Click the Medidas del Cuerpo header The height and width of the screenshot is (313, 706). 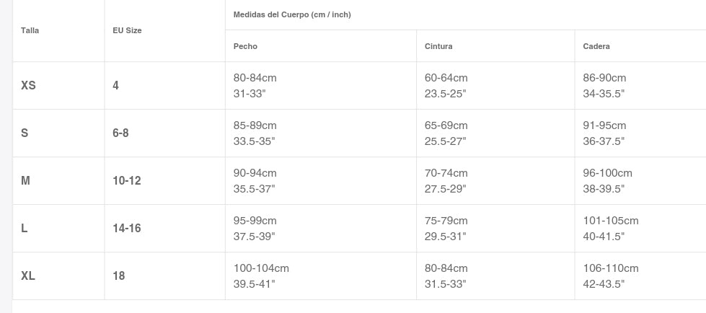(292, 14)
